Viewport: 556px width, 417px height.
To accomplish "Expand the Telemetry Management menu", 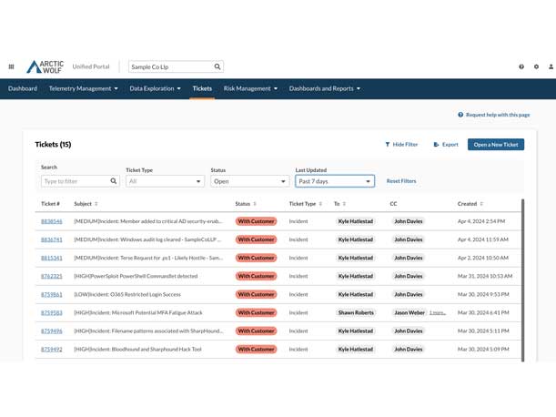I will pyautogui.click(x=84, y=88).
